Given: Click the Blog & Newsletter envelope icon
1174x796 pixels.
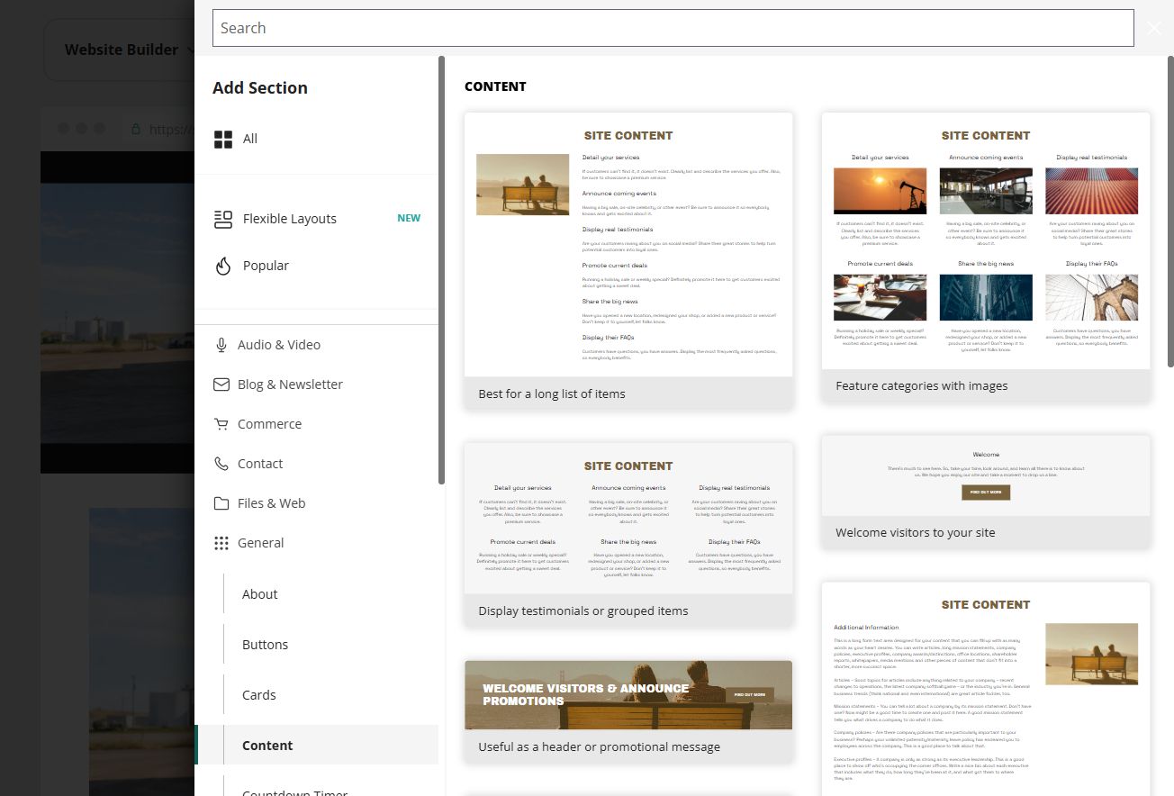Looking at the screenshot, I should coord(221,384).
